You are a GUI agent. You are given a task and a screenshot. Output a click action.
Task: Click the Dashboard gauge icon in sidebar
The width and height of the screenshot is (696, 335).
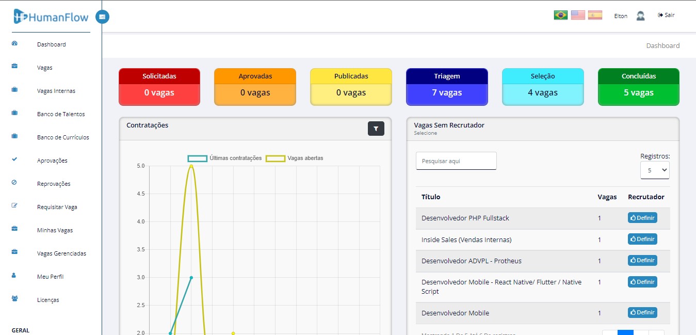[14, 44]
